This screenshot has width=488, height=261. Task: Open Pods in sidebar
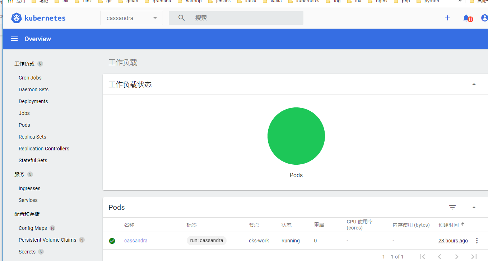pyautogui.click(x=24, y=125)
